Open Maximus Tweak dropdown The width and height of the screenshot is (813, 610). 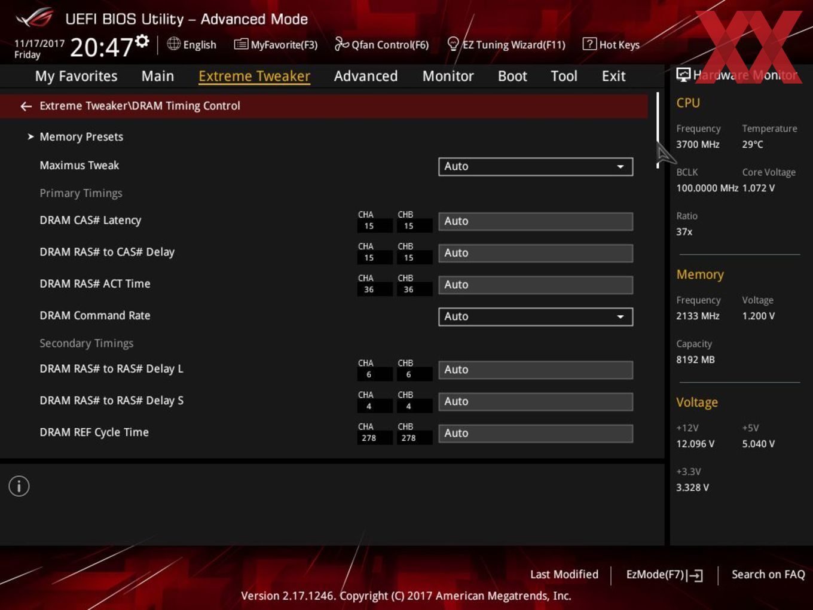tap(536, 166)
